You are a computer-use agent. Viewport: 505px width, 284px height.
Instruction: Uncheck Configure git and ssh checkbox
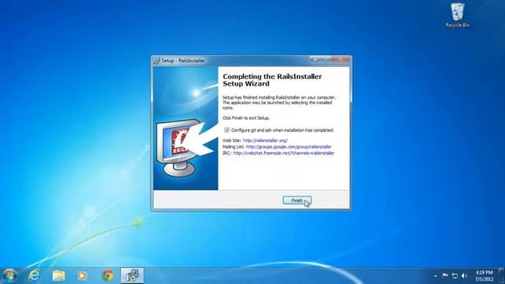[226, 130]
